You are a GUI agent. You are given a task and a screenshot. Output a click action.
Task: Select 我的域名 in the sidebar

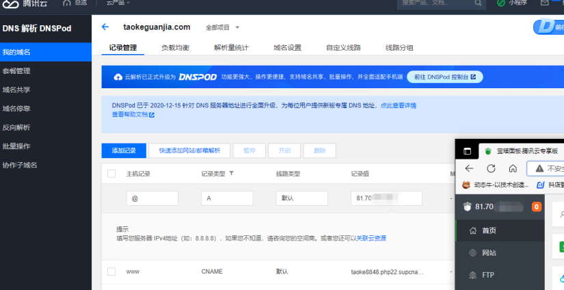pyautogui.click(x=46, y=52)
